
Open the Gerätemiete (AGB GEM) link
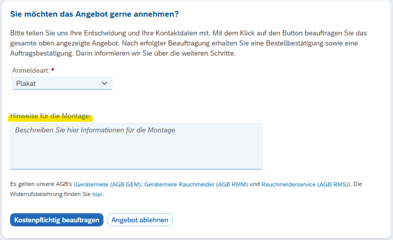tap(108, 185)
